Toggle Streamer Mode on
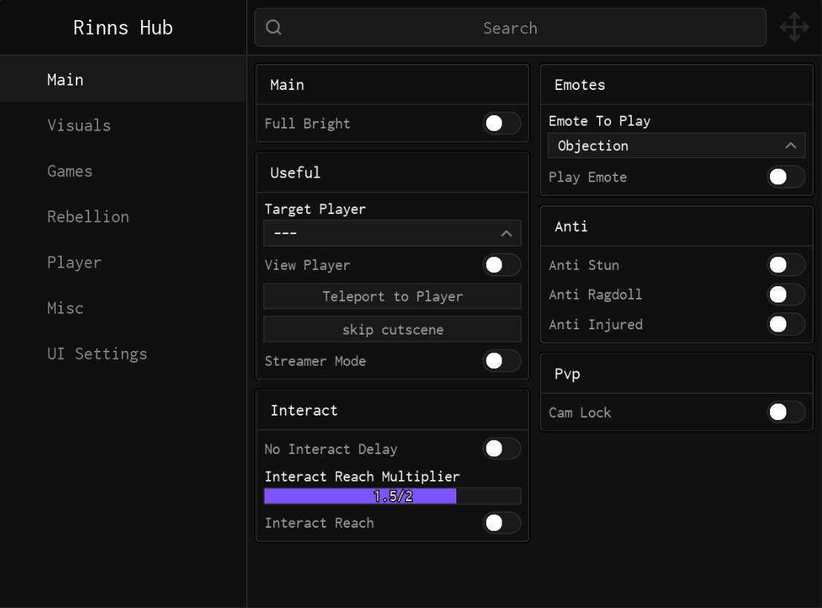Viewport: 822px width, 608px height. click(x=502, y=361)
